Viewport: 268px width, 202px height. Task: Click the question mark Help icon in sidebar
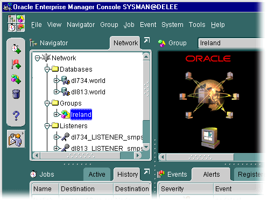pyautogui.click(x=16, y=116)
